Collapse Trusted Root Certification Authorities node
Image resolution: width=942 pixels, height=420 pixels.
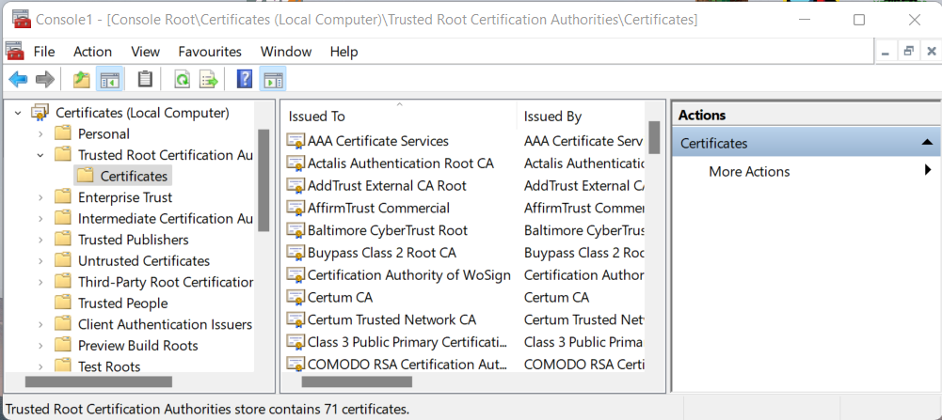(40, 155)
